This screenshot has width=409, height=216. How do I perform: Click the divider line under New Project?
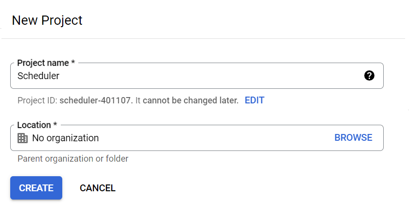[203, 38]
